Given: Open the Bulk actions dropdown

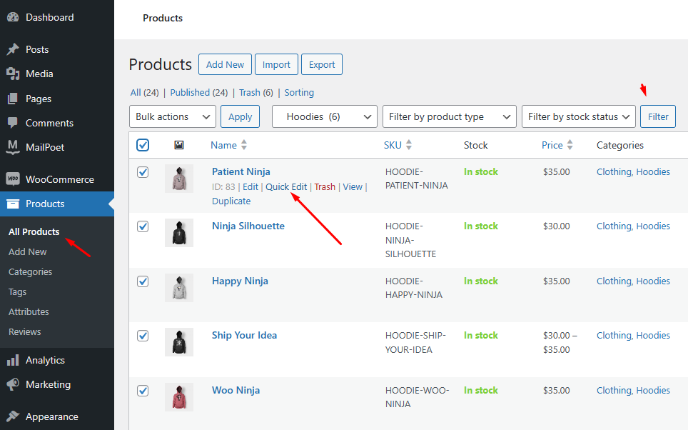Looking at the screenshot, I should (x=173, y=116).
